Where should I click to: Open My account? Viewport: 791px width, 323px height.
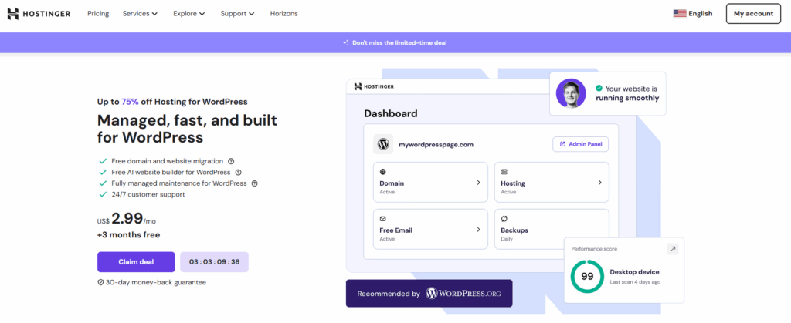click(x=754, y=14)
